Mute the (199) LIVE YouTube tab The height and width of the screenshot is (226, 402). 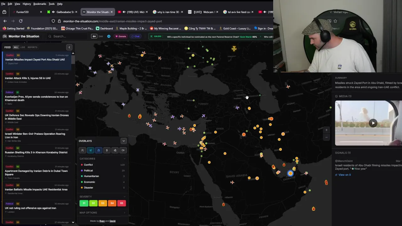[124, 12]
